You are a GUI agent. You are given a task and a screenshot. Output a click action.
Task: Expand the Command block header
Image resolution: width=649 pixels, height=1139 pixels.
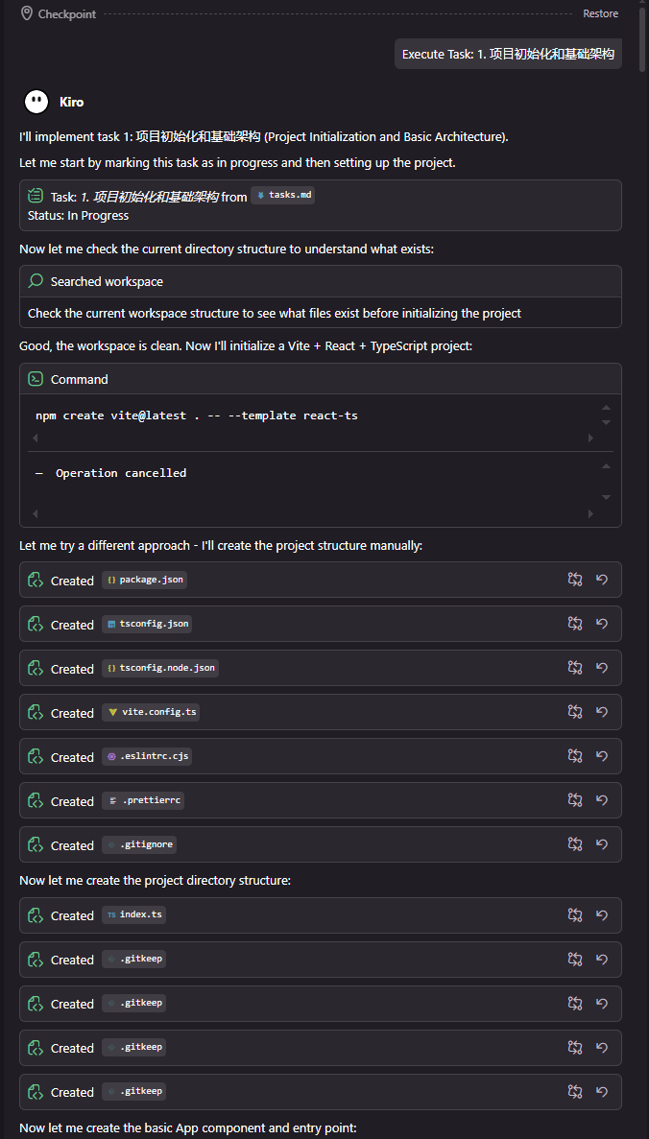[80, 379]
